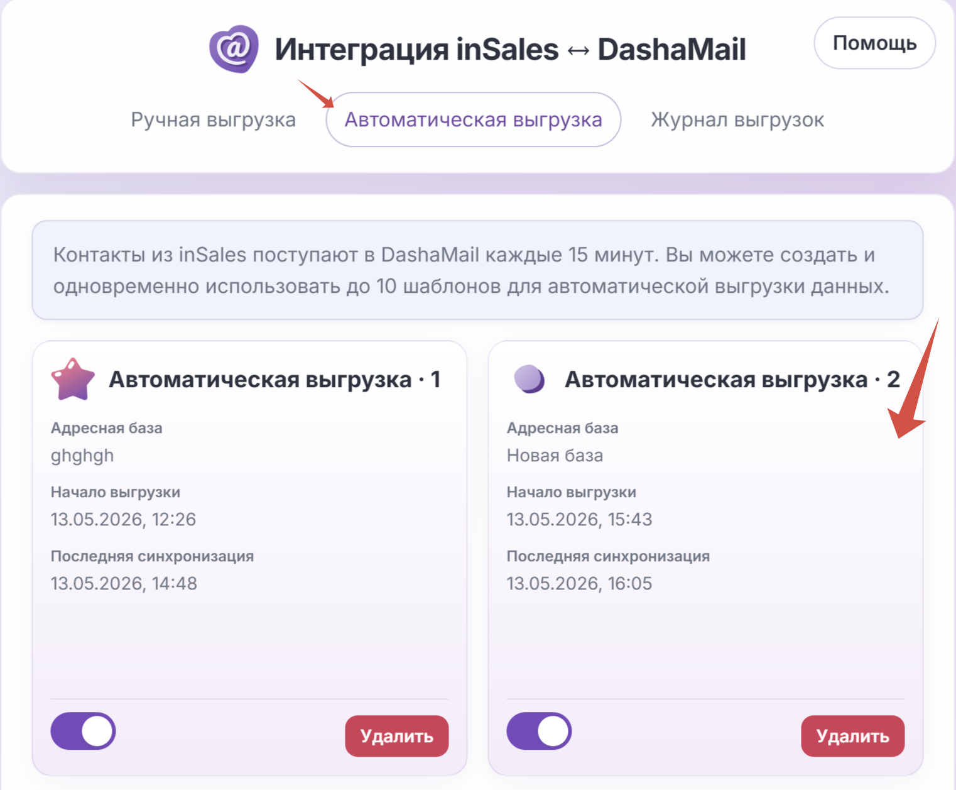Open the Журнал выгрузок tab
Viewport: 956px width, 790px height.
coord(737,119)
